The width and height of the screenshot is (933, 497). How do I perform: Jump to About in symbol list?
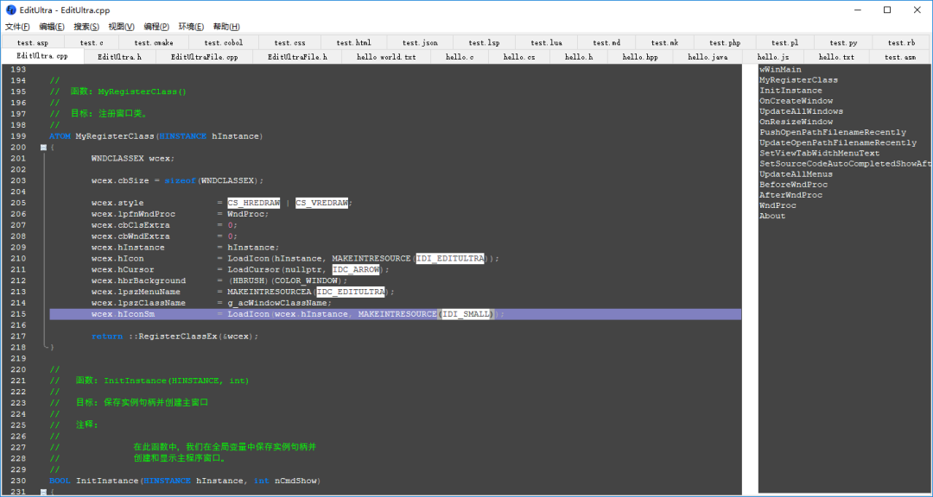click(772, 216)
